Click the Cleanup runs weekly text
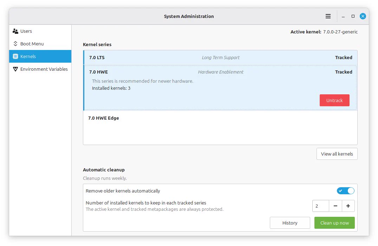This screenshot has width=378, height=246. point(105,178)
